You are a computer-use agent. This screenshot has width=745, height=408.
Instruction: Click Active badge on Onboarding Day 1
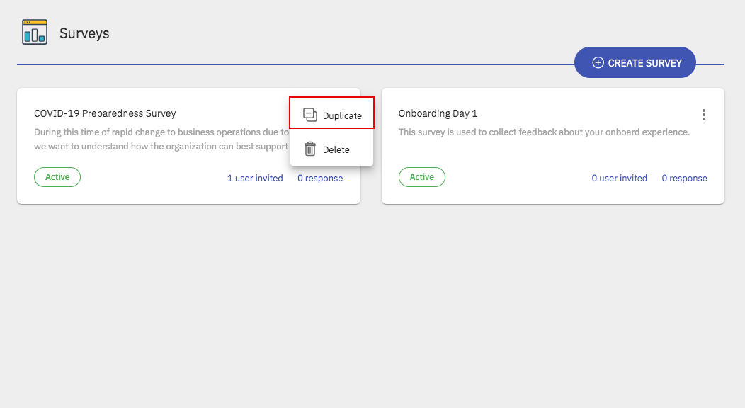point(422,177)
